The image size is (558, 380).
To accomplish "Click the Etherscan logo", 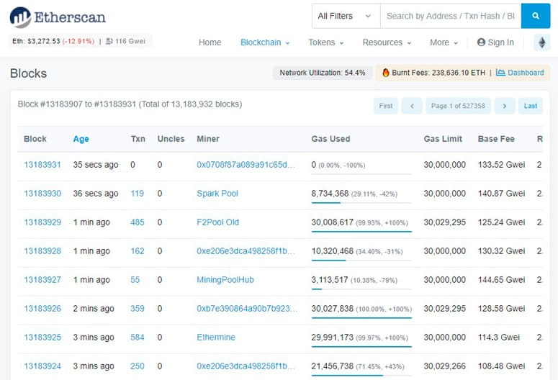I will (x=58, y=17).
